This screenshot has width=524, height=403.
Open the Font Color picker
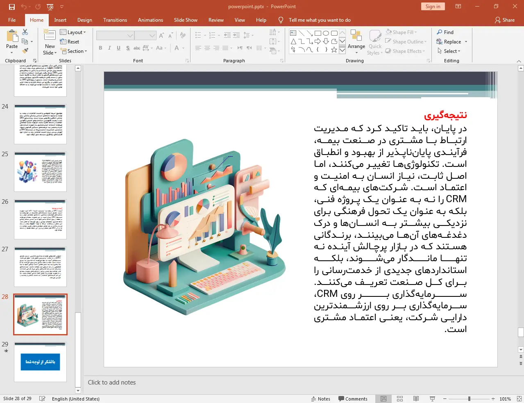point(177,48)
